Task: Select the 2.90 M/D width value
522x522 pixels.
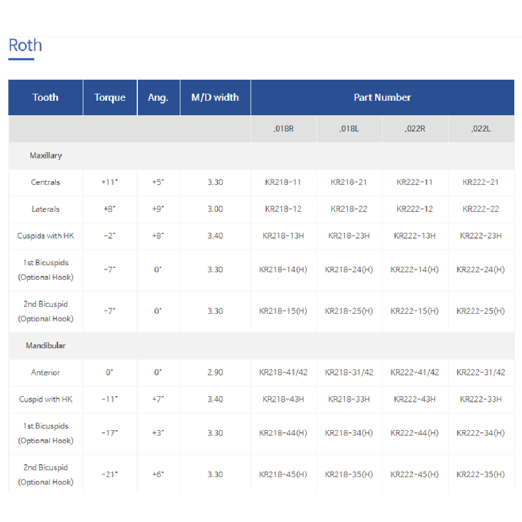Action: (215, 373)
